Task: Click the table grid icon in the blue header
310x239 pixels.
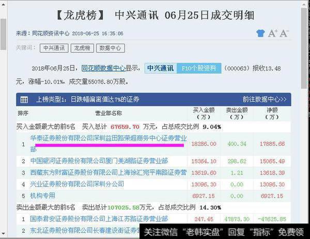Action: click(x=24, y=99)
